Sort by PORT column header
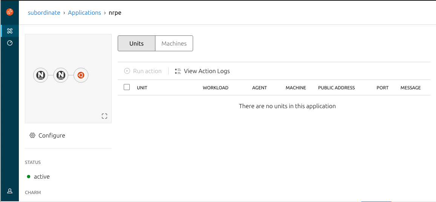The height and width of the screenshot is (202, 436). (382, 88)
